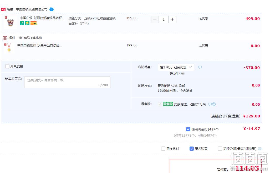Viewport: 270px width, 173px height.
Task: Tick the 开具发票 invoice checkbox
Action: (7, 66)
